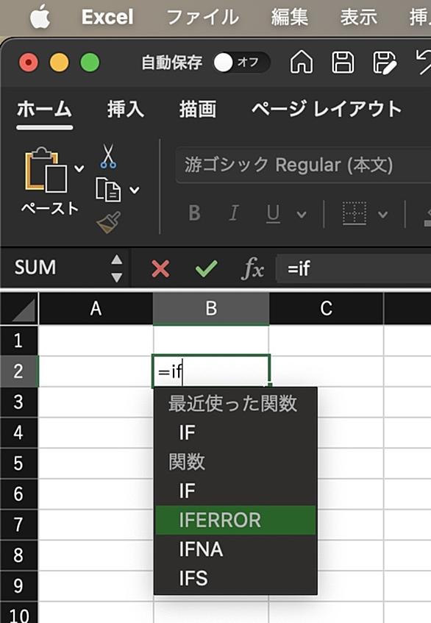Viewport: 431px width, 623px height.
Task: Click the Save As icon with pencil
Action: coord(384,63)
